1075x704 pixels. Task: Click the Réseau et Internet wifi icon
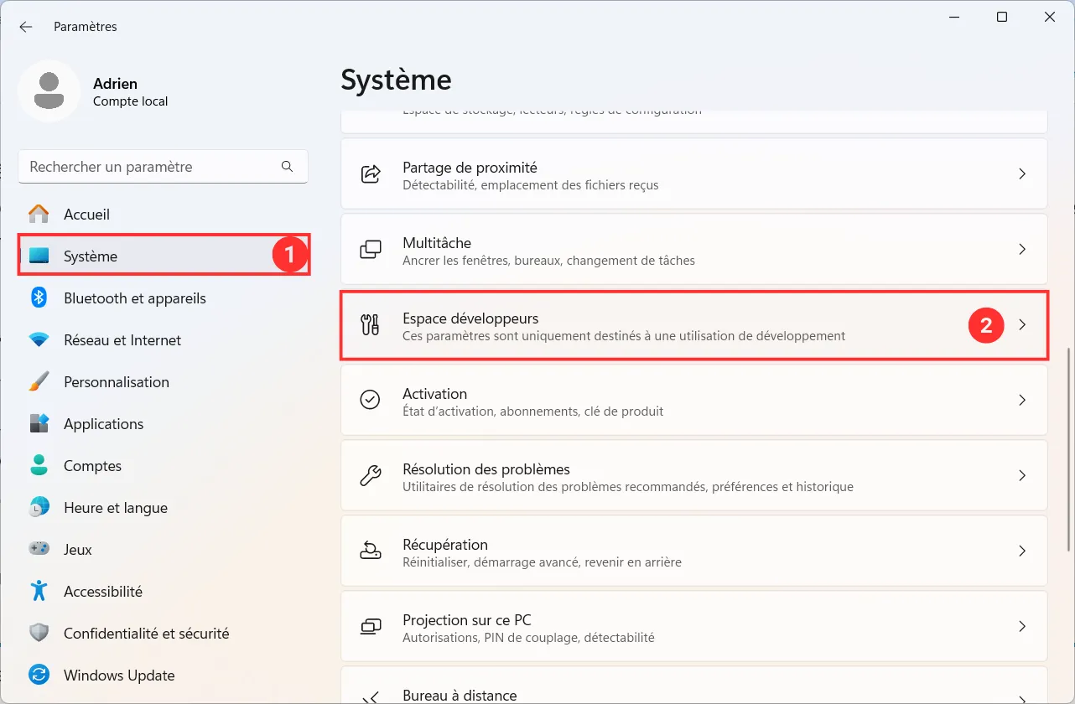[39, 340]
